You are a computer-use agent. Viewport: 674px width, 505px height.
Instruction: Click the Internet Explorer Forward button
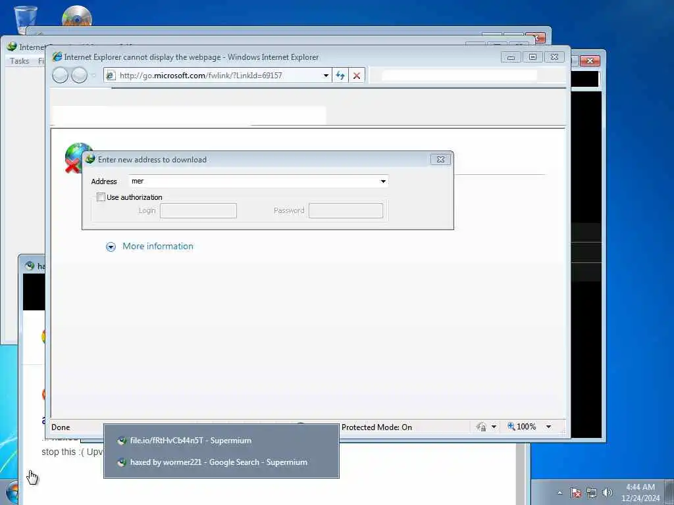(x=79, y=76)
